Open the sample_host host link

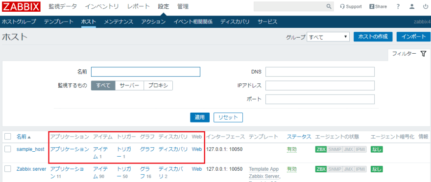30,149
